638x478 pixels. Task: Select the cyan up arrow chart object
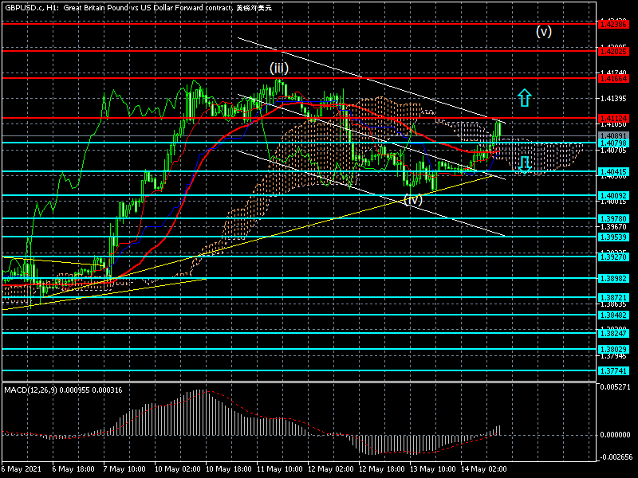pyautogui.click(x=525, y=98)
